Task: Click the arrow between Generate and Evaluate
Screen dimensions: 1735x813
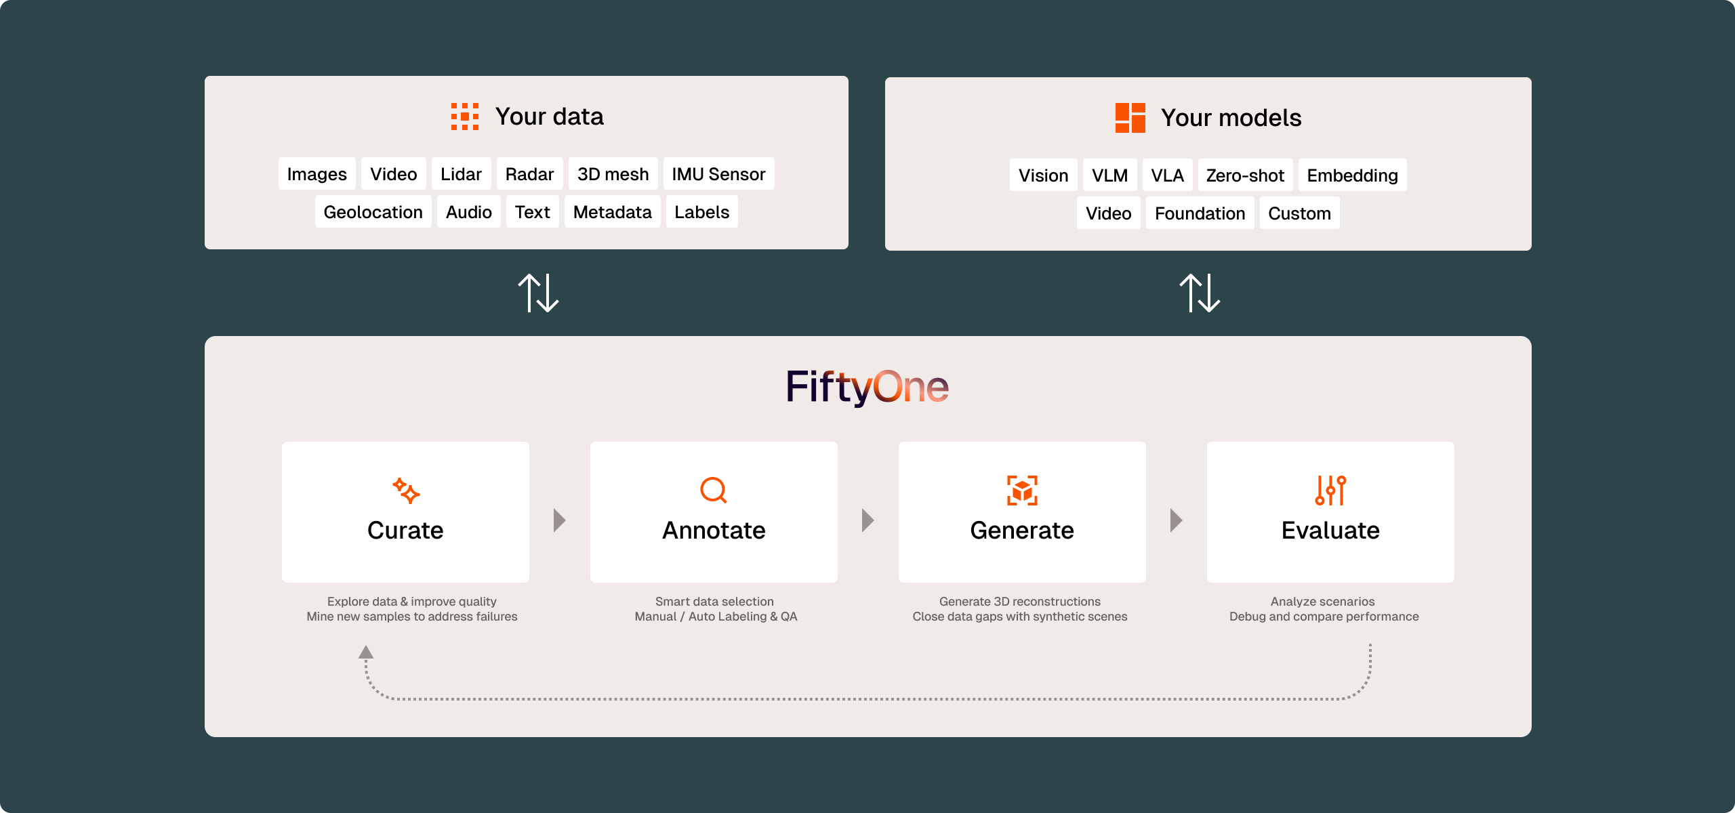Action: [x=1176, y=520]
